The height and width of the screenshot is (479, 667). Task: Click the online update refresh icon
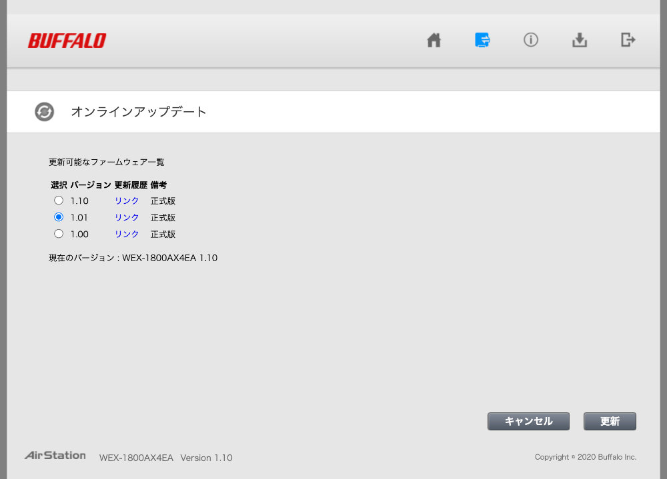44,112
